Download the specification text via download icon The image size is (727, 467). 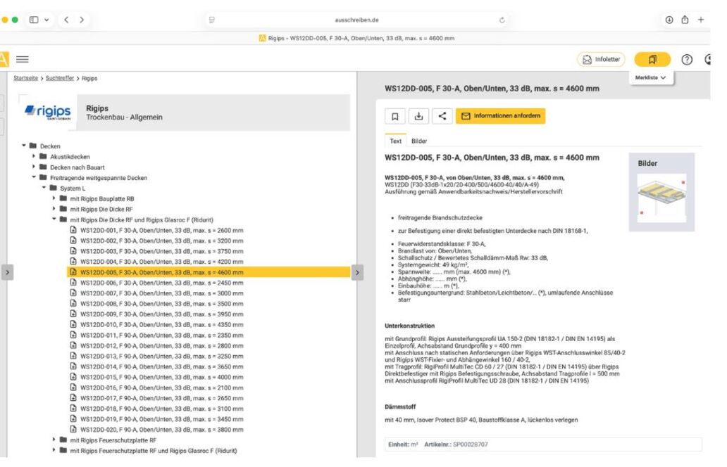[418, 116]
